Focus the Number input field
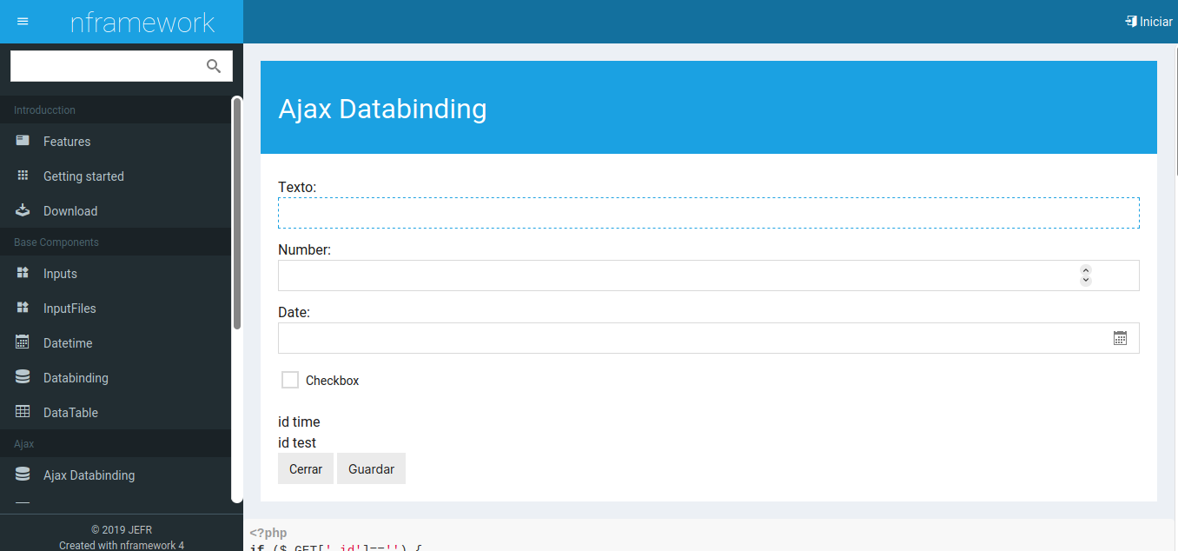Screen dimensions: 1178x551 point(709,275)
